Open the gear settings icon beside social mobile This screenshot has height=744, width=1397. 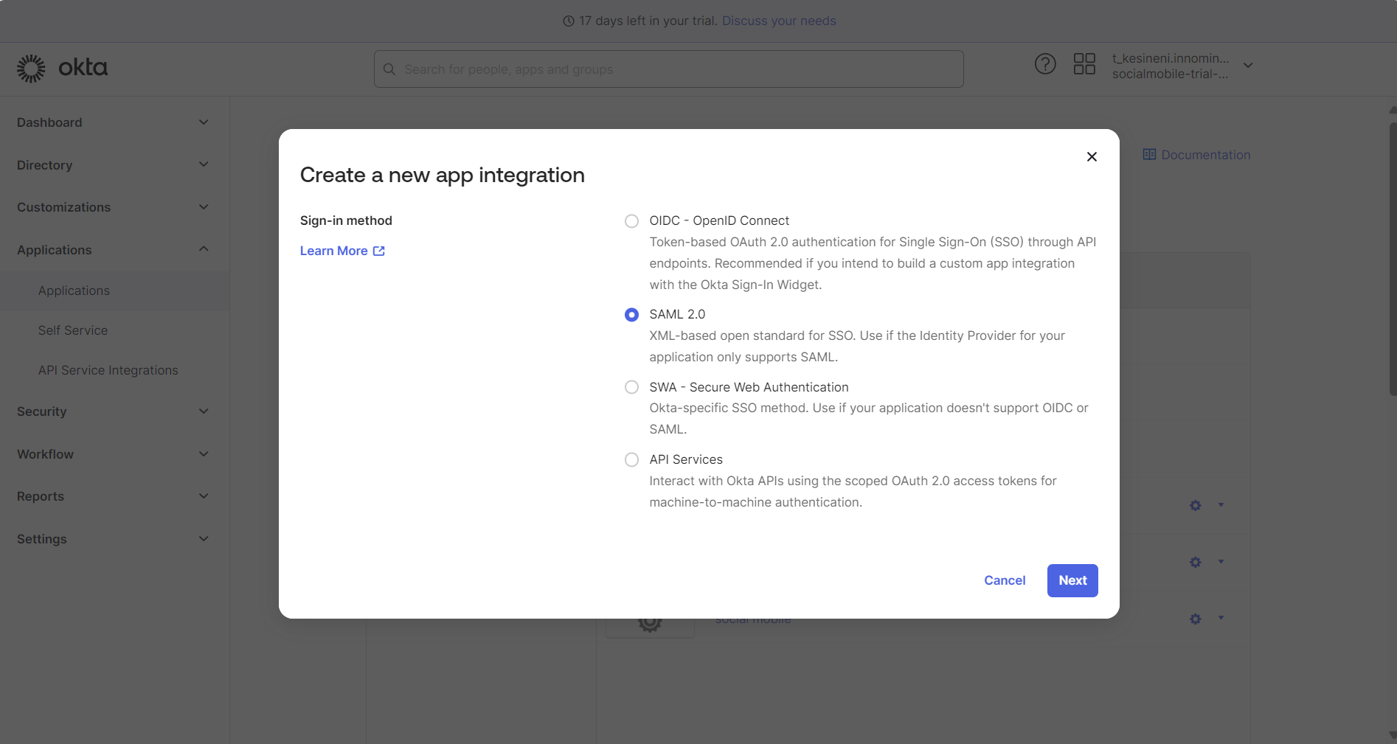coord(1194,619)
